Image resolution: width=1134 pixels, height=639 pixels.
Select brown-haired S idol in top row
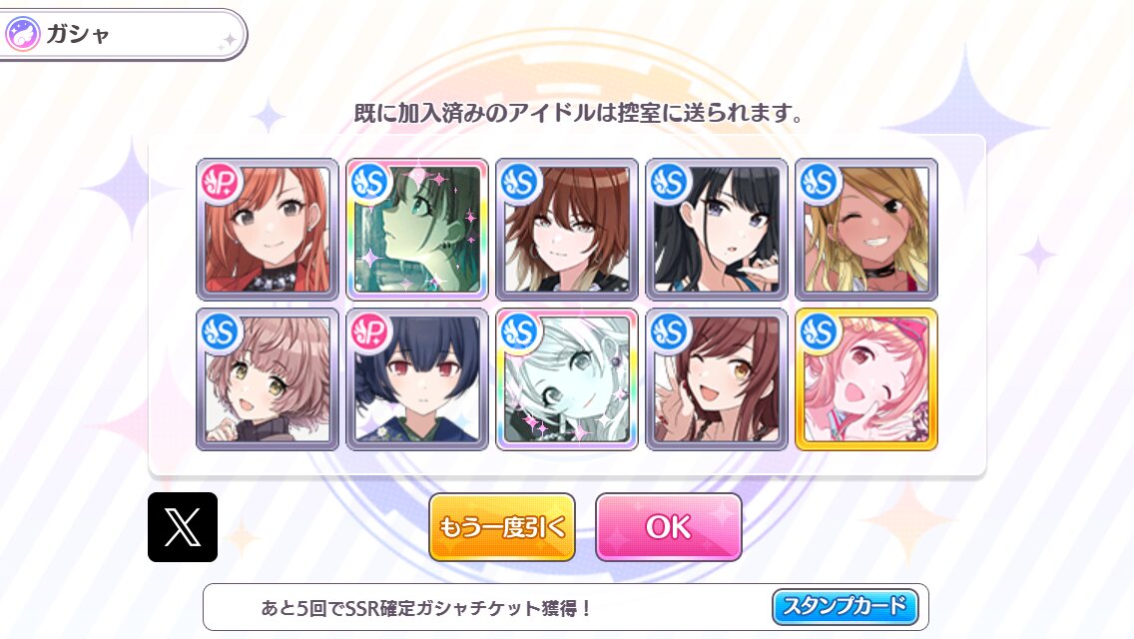(x=567, y=230)
